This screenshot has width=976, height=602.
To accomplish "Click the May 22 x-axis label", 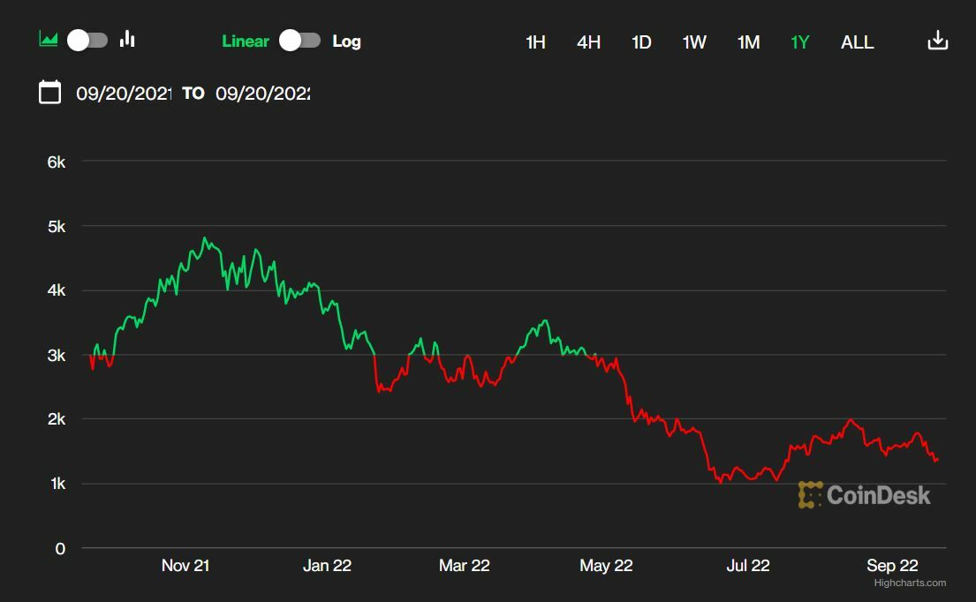I will (606, 565).
